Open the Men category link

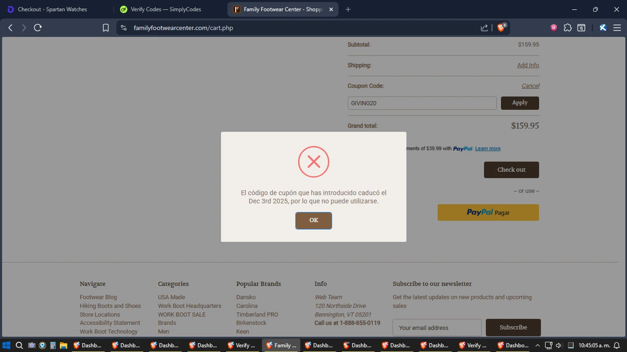pyautogui.click(x=163, y=332)
